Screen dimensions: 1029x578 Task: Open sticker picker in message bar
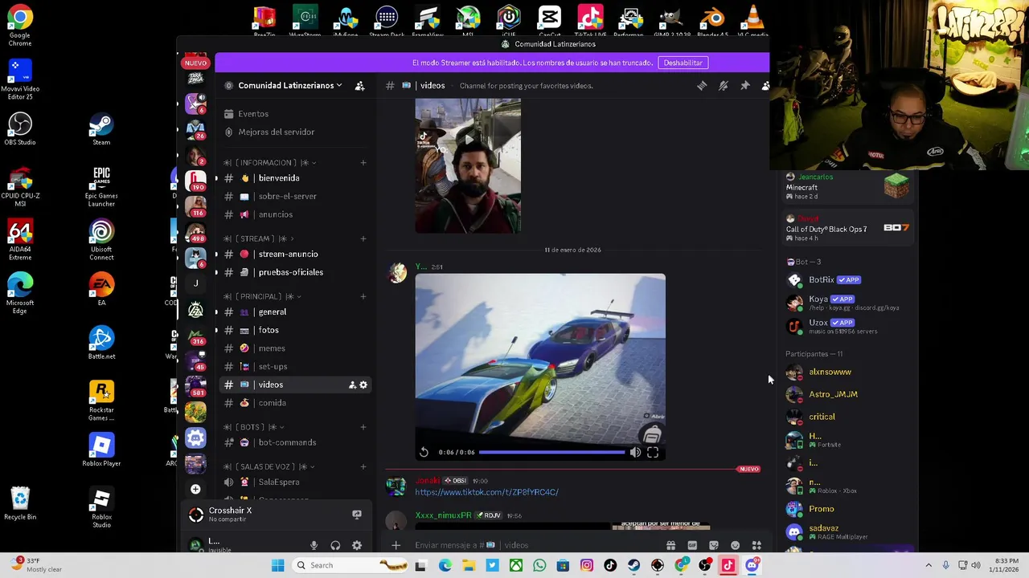point(714,546)
